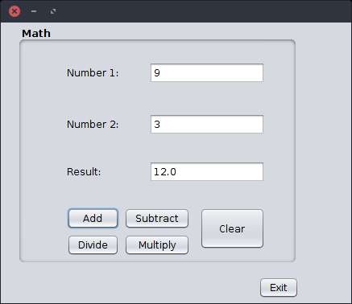Image resolution: width=352 pixels, height=304 pixels.
Task: Place the cursor after the 3 in Number 2
Action: click(x=161, y=124)
